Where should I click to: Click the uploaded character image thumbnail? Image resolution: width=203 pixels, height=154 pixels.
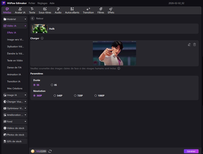tap(114, 53)
